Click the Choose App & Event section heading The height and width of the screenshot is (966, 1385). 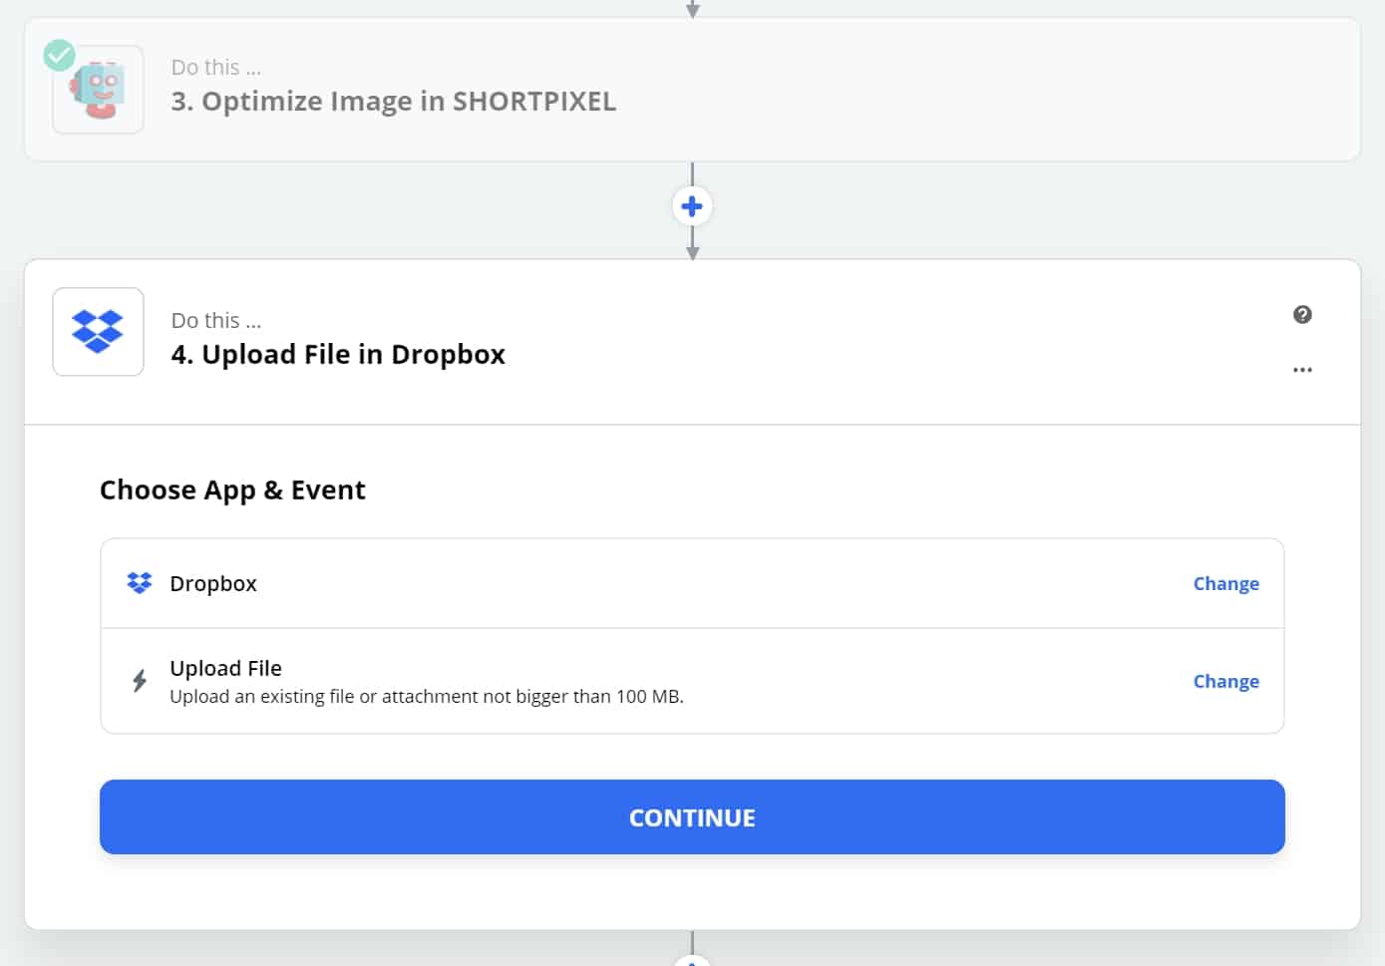coord(232,490)
